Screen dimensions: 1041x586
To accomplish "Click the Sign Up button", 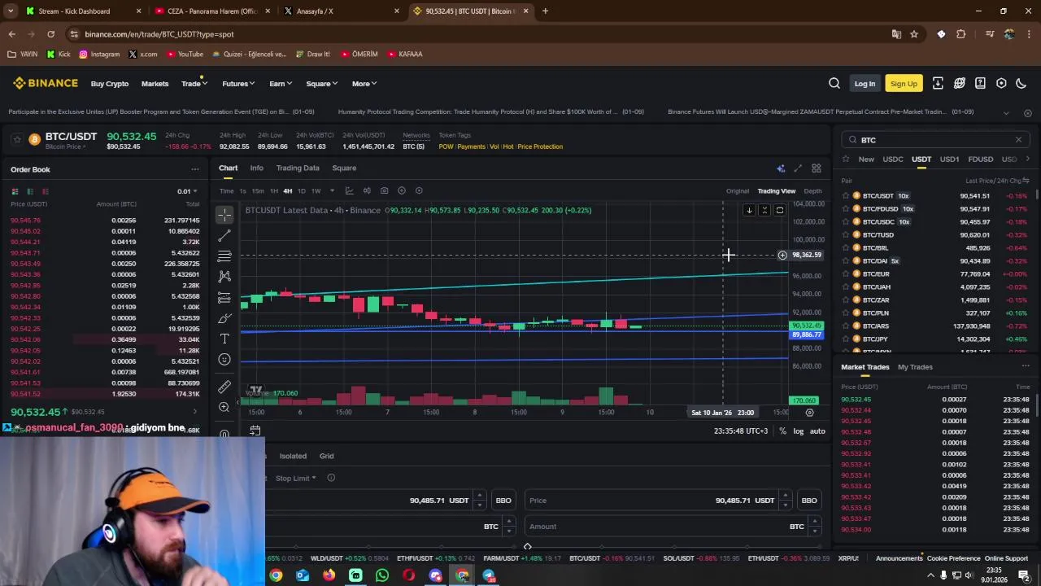I will pyautogui.click(x=904, y=84).
